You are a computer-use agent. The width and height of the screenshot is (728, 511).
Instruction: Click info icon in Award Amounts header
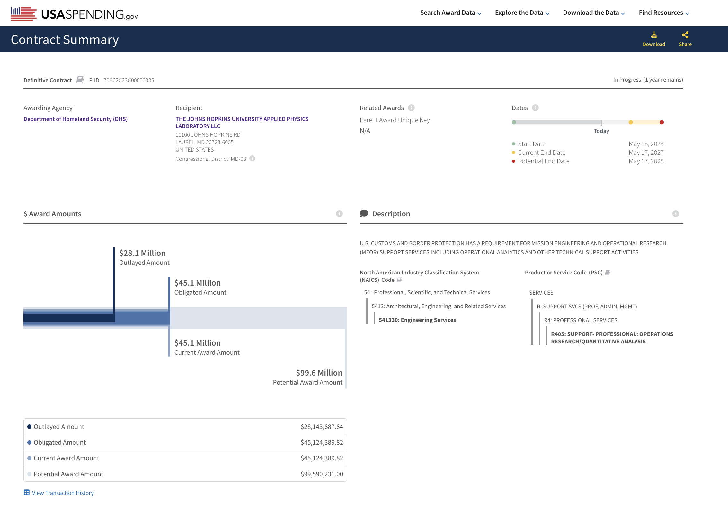point(339,214)
